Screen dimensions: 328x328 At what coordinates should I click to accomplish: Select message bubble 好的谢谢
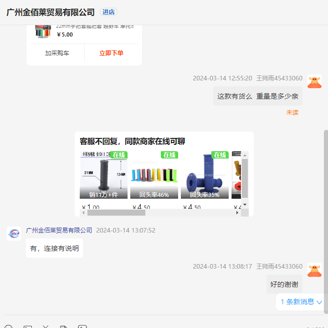tap(284, 284)
